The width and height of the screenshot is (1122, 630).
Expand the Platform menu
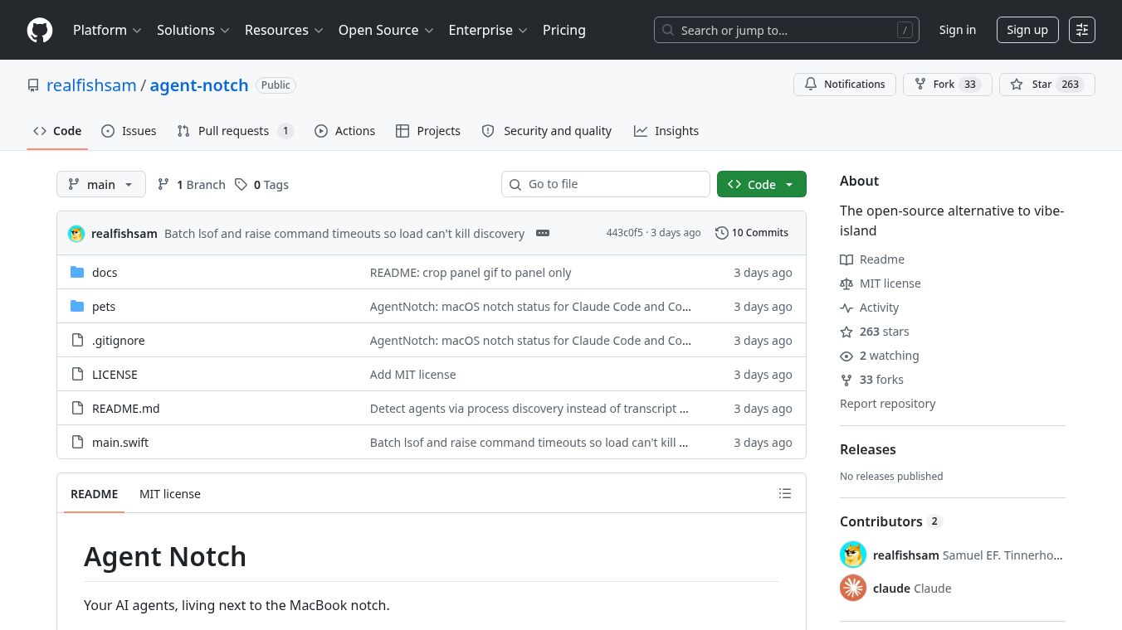click(107, 30)
